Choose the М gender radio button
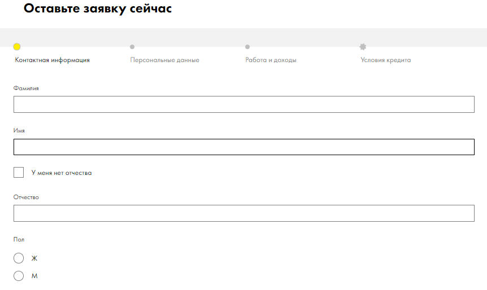This screenshot has height=290, width=487. click(x=19, y=276)
